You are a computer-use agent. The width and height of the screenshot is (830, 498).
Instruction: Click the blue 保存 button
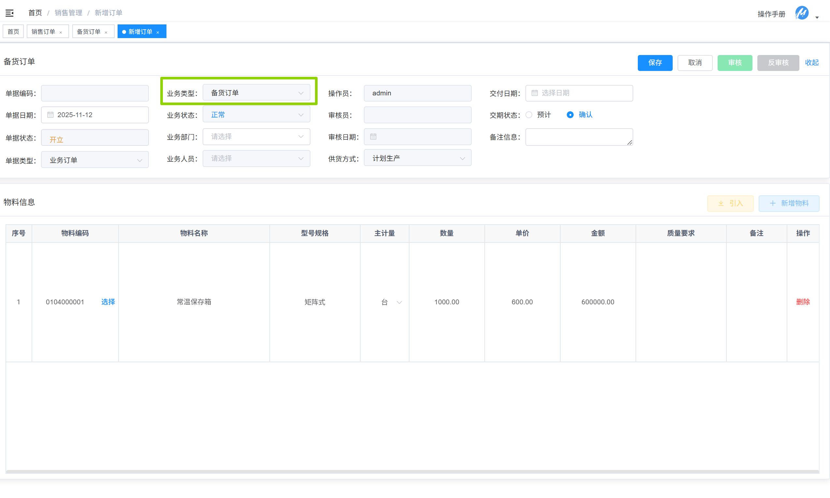[x=655, y=63]
